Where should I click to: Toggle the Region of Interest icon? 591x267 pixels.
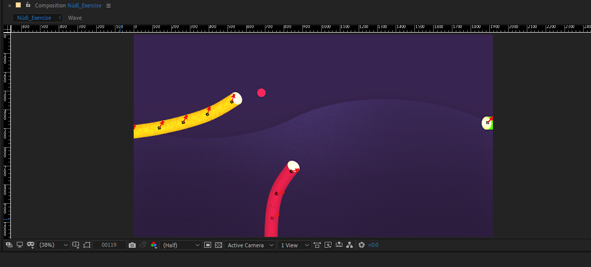pos(87,245)
